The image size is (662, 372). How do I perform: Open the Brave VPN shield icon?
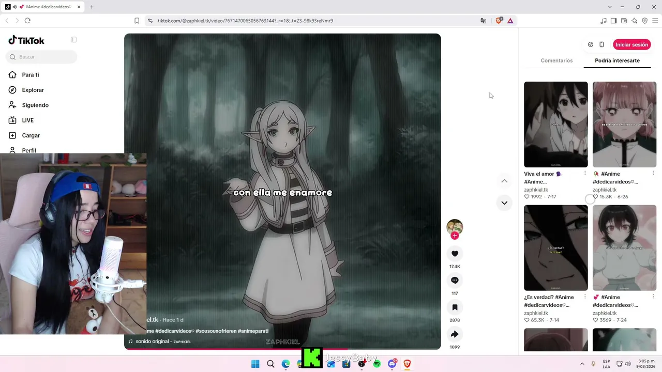tap(644, 21)
